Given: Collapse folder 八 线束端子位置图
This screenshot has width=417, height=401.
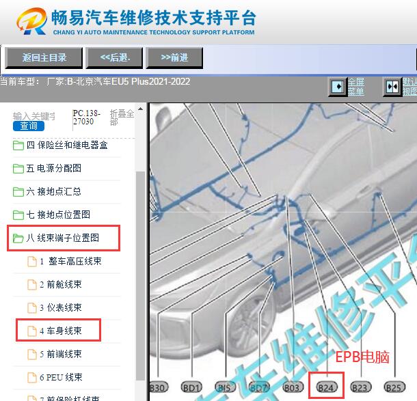Looking at the screenshot, I should click(x=62, y=238).
